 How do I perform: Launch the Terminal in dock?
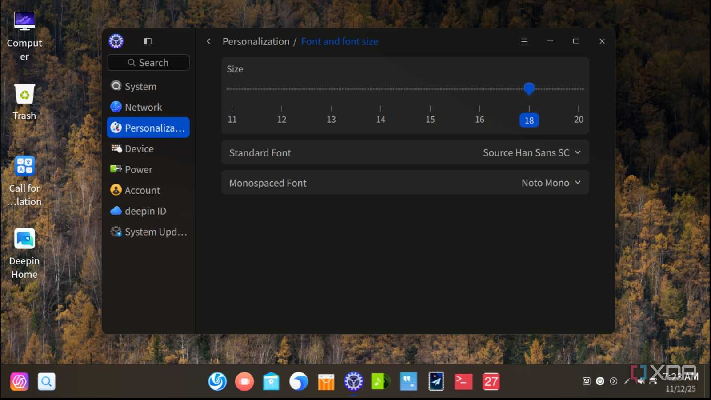(463, 381)
